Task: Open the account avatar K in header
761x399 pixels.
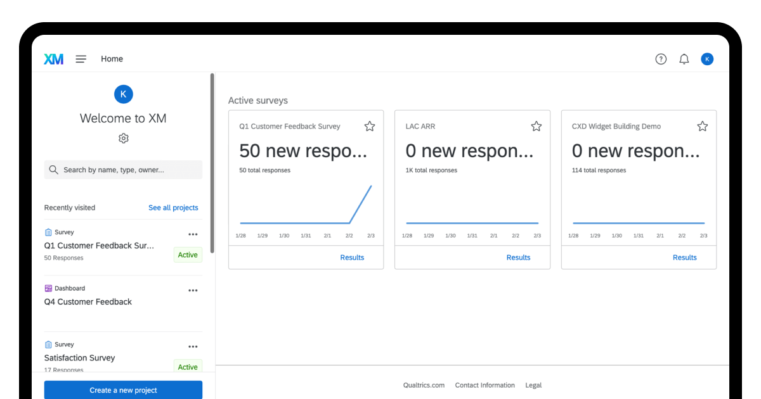Action: [707, 59]
